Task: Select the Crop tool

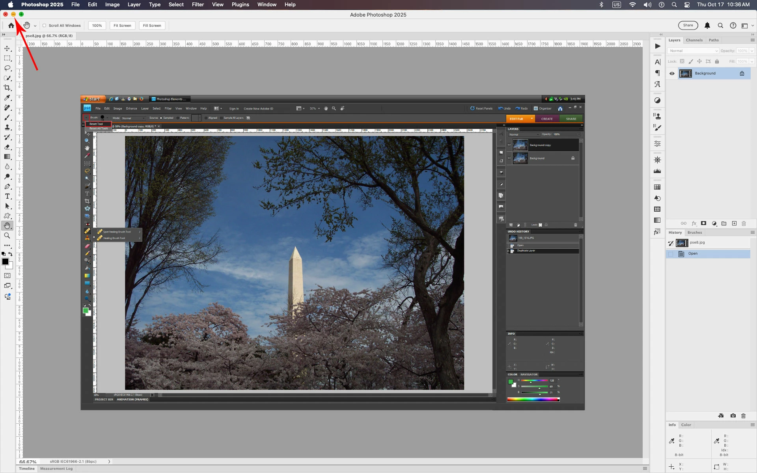Action: (x=7, y=88)
